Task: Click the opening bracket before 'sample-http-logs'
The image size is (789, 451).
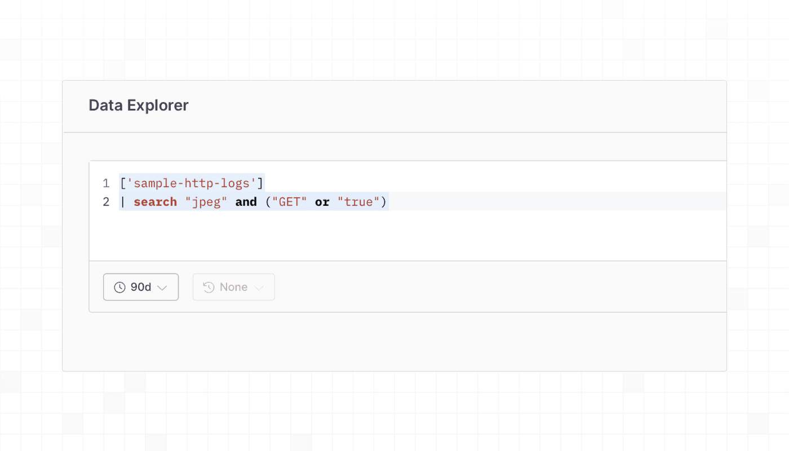Action: click(x=123, y=183)
